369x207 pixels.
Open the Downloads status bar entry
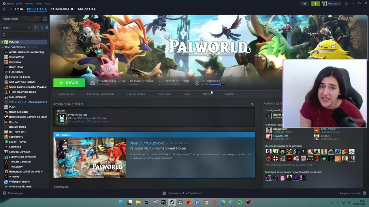coord(181,193)
